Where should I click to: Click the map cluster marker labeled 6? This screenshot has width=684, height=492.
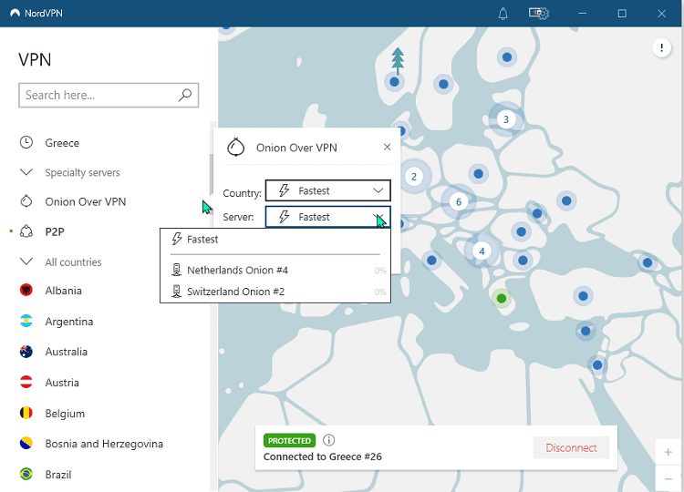click(458, 201)
